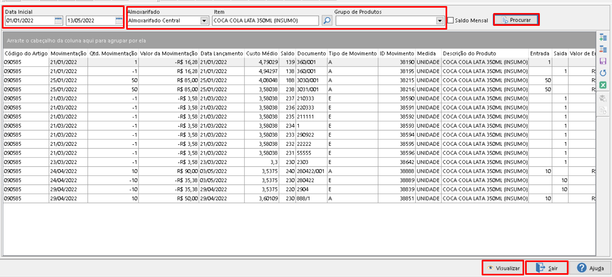The height and width of the screenshot is (277, 612).
Task: Click the purple save layout icon
Action: (x=603, y=61)
